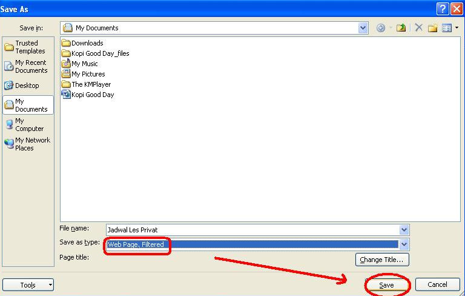
Task: Select the Kopi Good Day_files folder
Action: coord(95,53)
